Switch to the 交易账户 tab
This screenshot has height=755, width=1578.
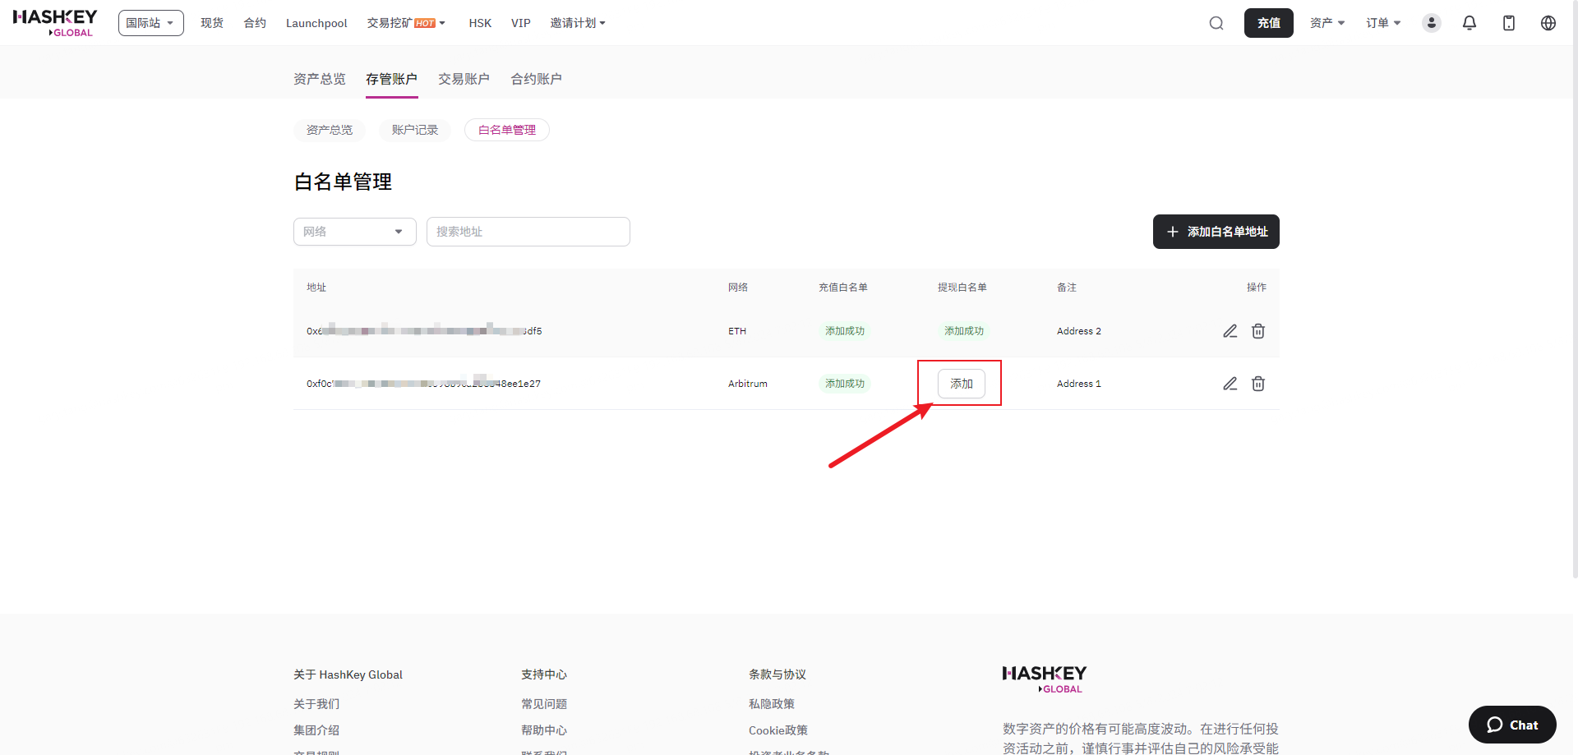464,79
